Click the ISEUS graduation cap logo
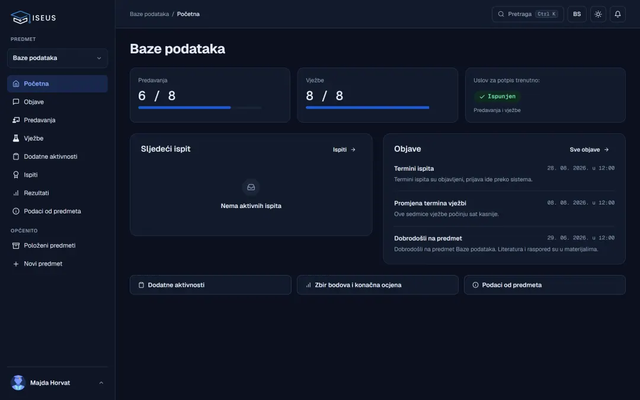 (x=20, y=17)
